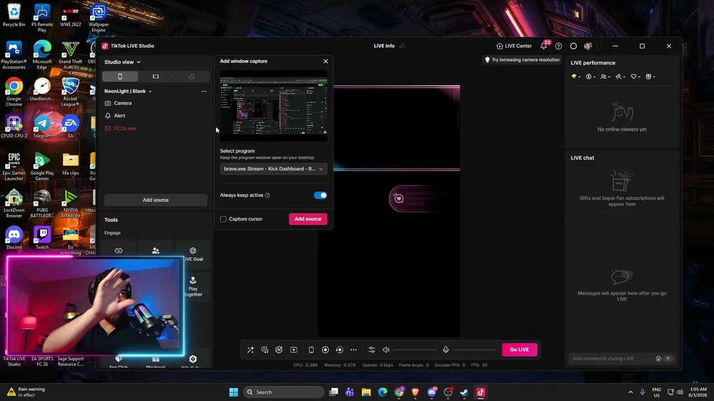Open the Play Together tool
714x401 pixels.
(193, 286)
